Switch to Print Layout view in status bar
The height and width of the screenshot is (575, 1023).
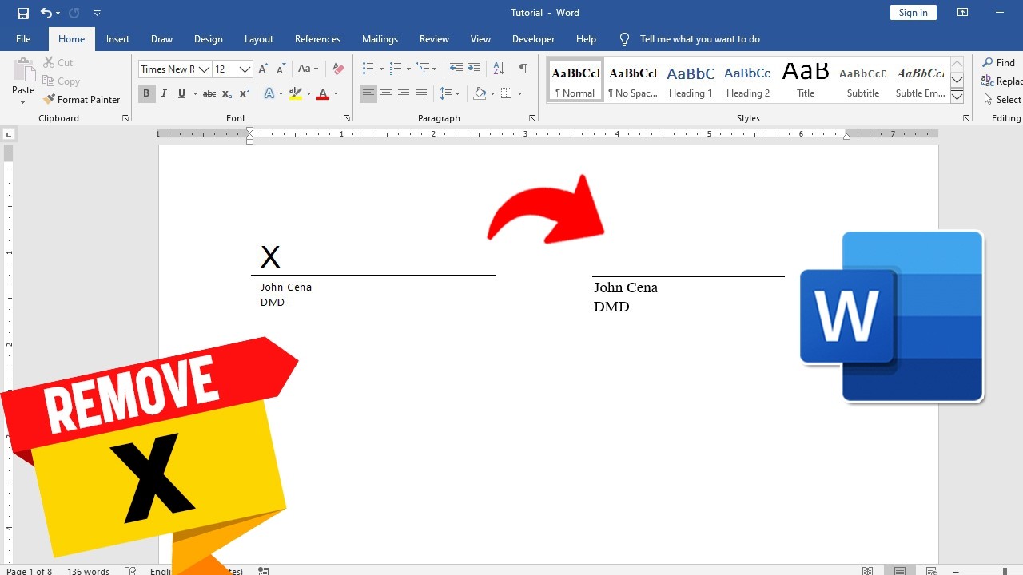click(900, 570)
